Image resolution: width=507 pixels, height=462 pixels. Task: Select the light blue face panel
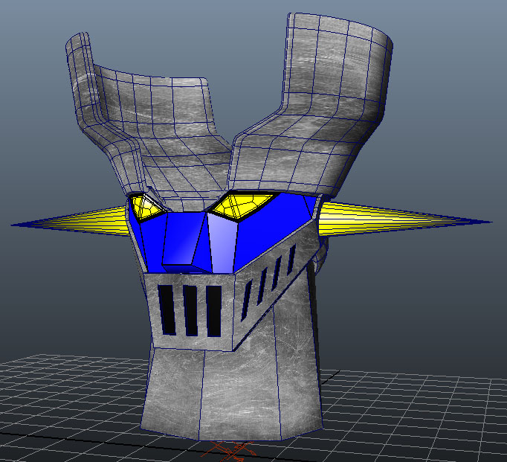pos(222,244)
